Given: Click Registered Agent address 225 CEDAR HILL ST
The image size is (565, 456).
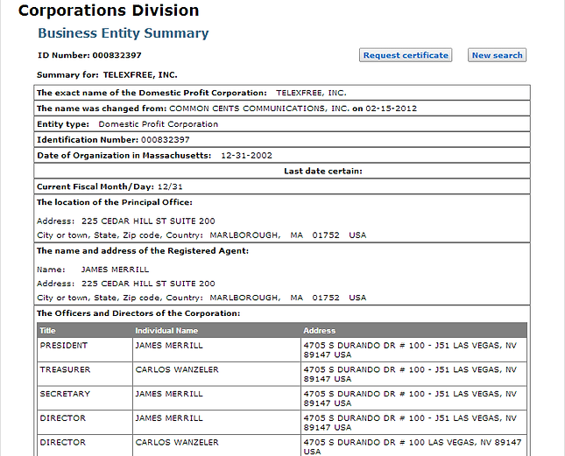Looking at the screenshot, I should click(148, 284).
